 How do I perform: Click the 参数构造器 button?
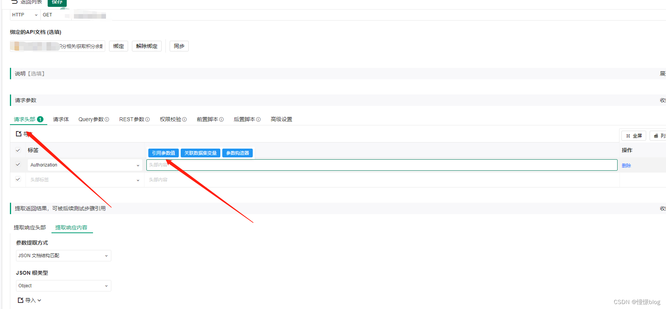238,153
